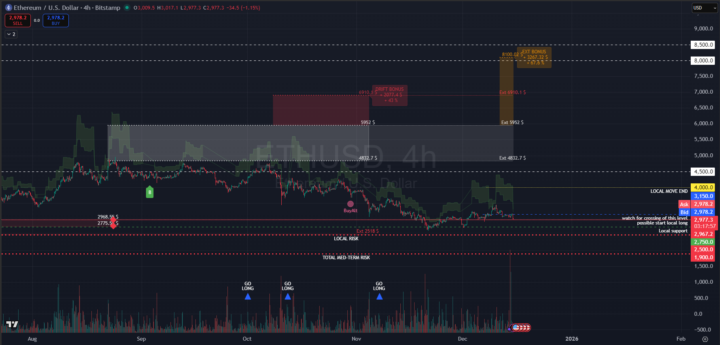Open chart settings gear in bottom corner

click(705, 339)
